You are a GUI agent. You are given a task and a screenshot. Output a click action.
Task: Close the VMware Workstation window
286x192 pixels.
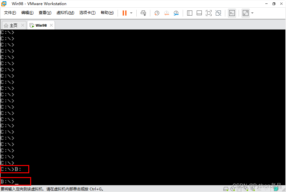click(x=281, y=3)
